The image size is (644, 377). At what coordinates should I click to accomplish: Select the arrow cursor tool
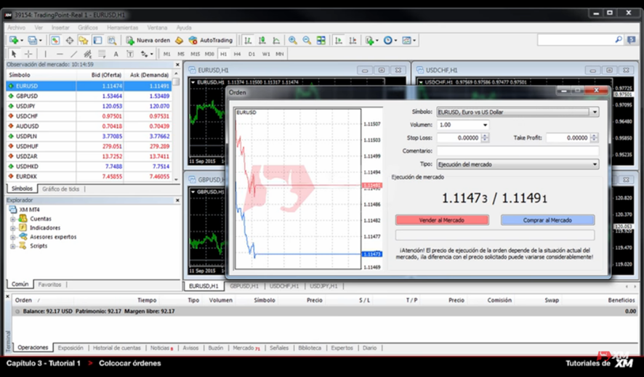pyautogui.click(x=14, y=54)
